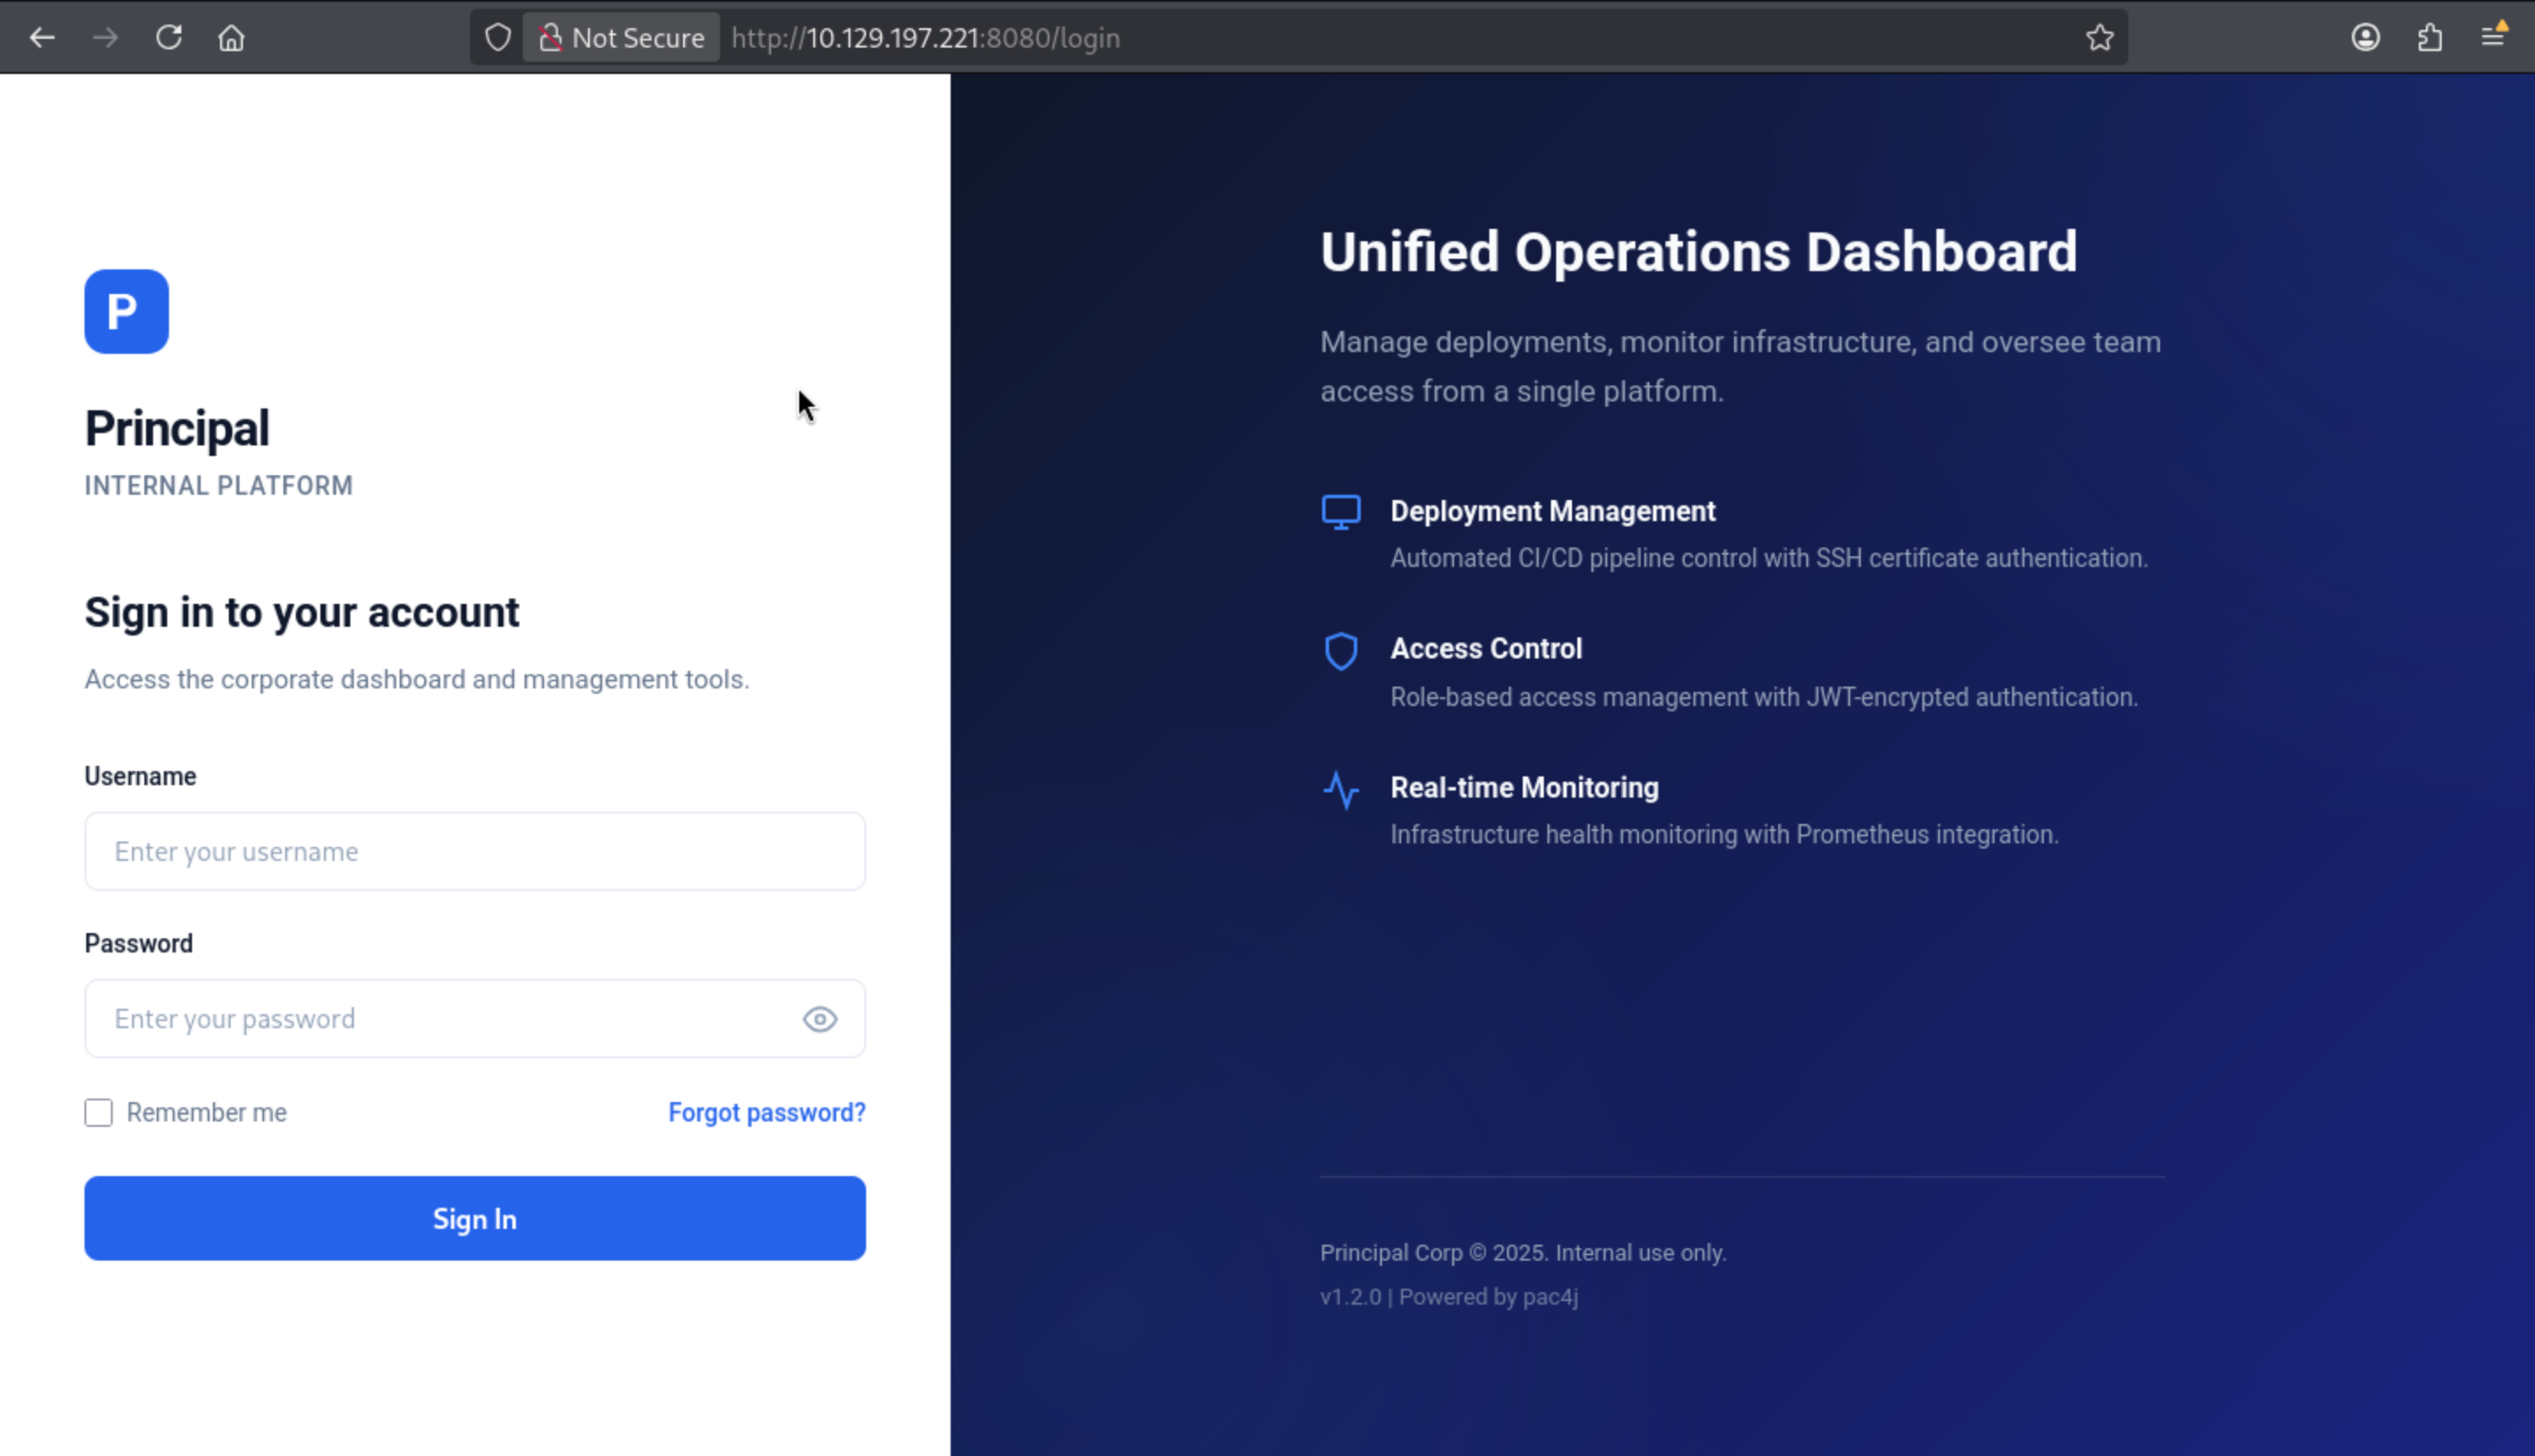Image resolution: width=2535 pixels, height=1456 pixels.
Task: Click the forward navigation arrow
Action: (105, 38)
